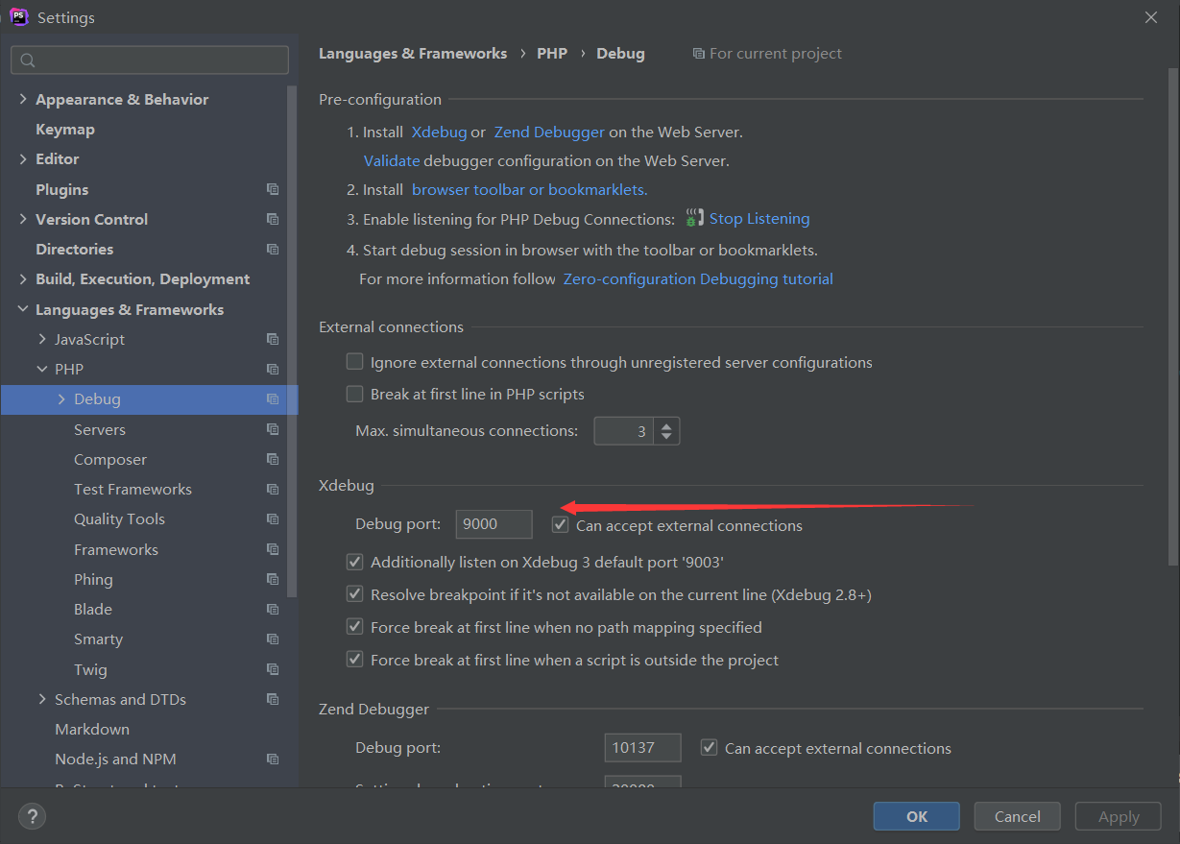Decrease max simultaneous connections with down arrow
1180x844 pixels.
[x=667, y=438]
